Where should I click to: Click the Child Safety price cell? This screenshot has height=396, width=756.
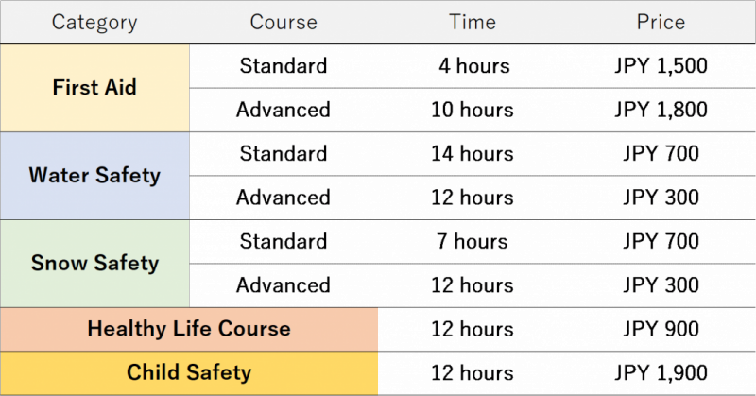pos(661,373)
